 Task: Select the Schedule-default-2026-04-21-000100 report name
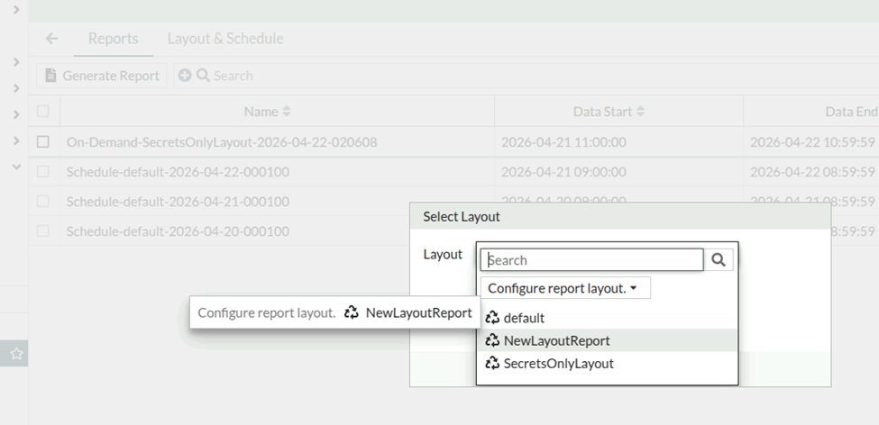178,202
